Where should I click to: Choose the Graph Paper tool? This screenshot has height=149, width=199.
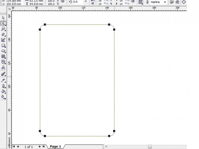[x=3, y=57]
